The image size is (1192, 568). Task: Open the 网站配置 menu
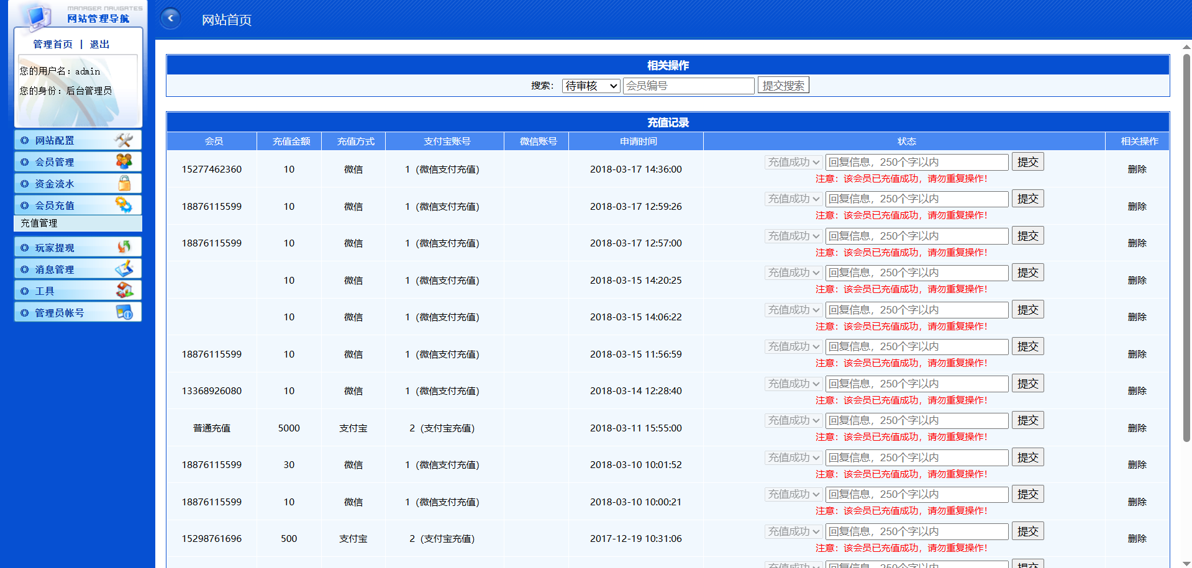point(78,140)
